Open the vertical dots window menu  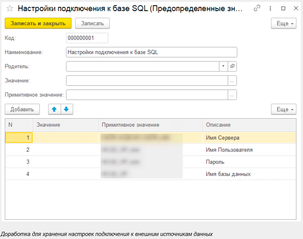click(270, 8)
